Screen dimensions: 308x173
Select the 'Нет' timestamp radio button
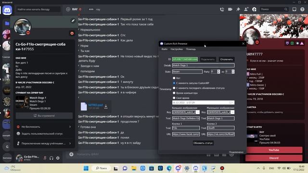174,78
